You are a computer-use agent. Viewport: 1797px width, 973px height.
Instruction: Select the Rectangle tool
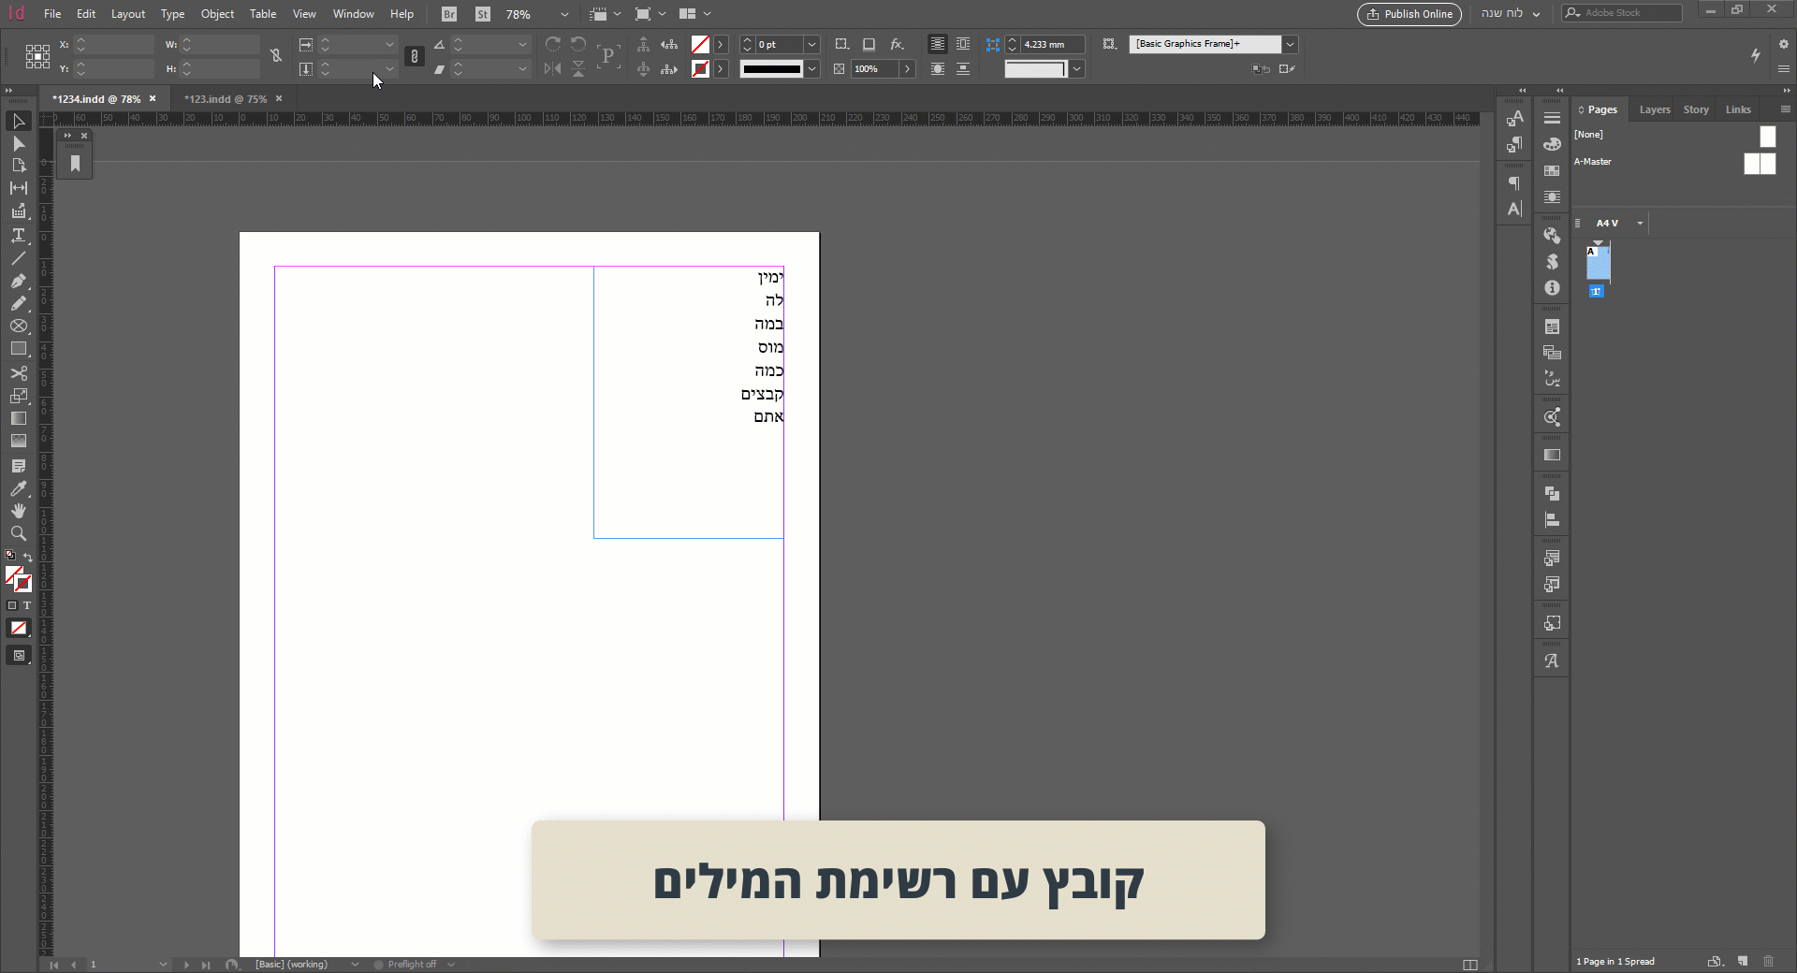19,349
